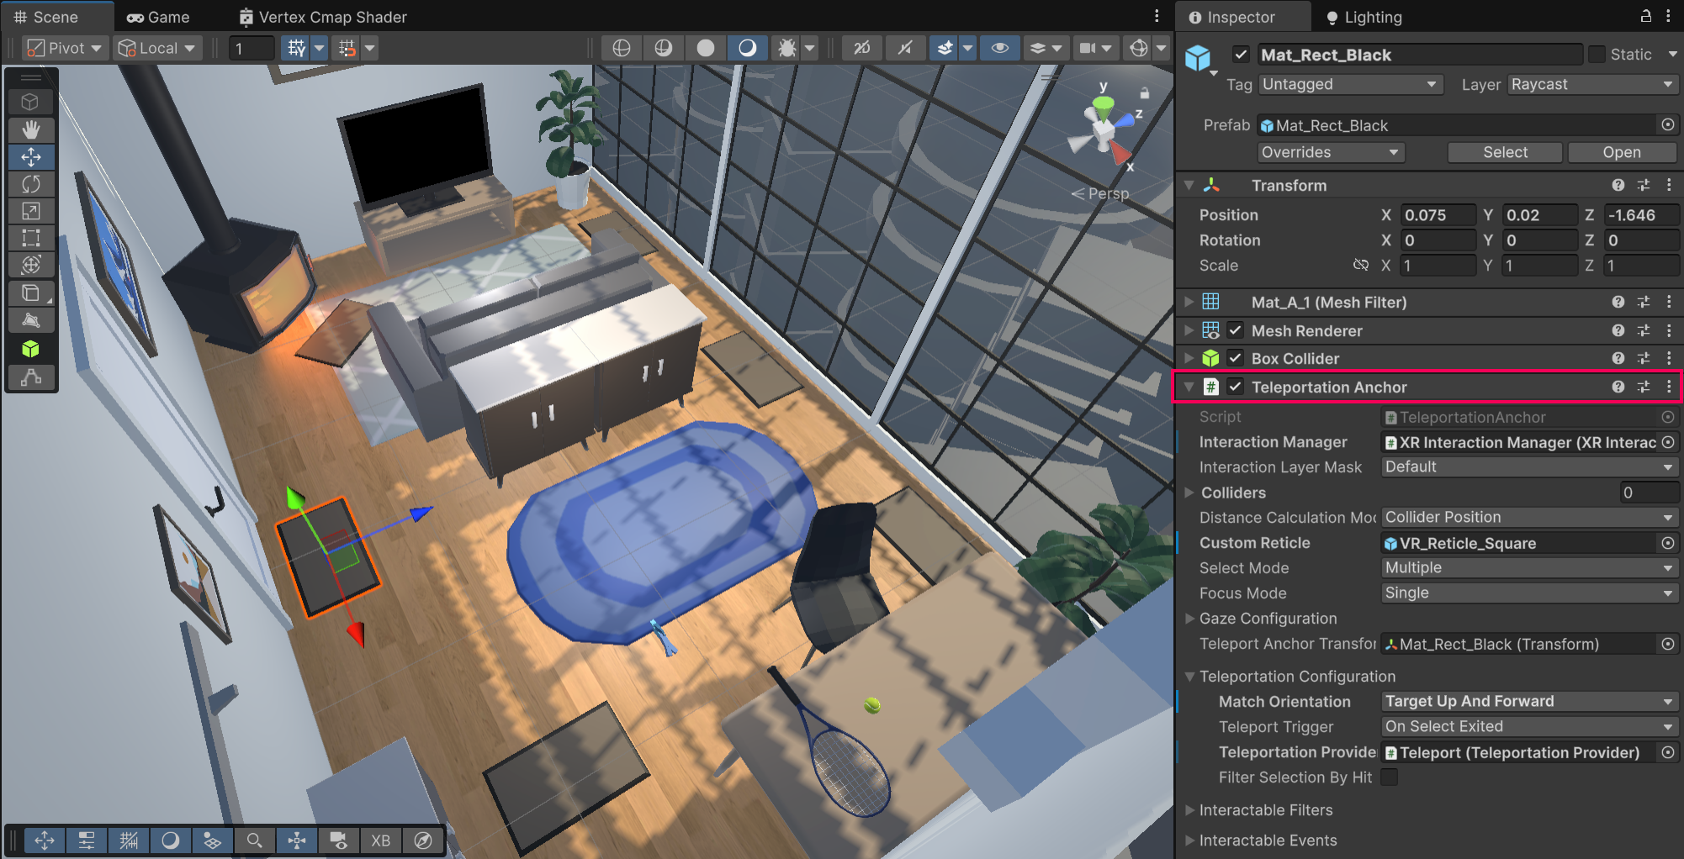Disable the Mesh Renderer component checkbox
The width and height of the screenshot is (1684, 859).
[x=1235, y=330]
